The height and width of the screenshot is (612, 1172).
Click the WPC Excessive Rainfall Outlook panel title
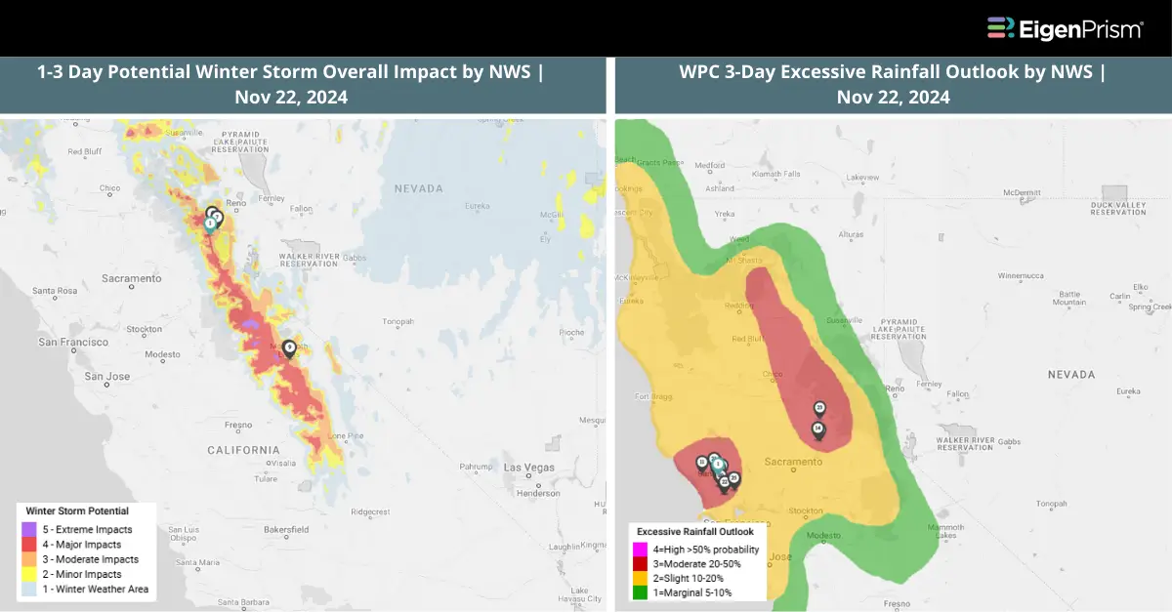coord(893,85)
